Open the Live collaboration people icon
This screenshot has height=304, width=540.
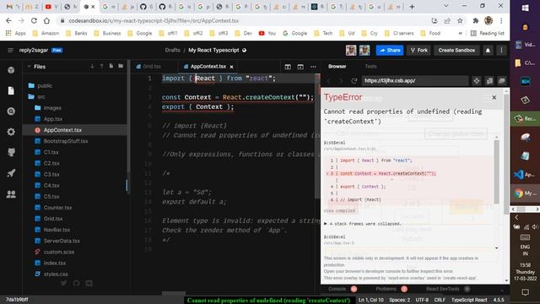11,194
